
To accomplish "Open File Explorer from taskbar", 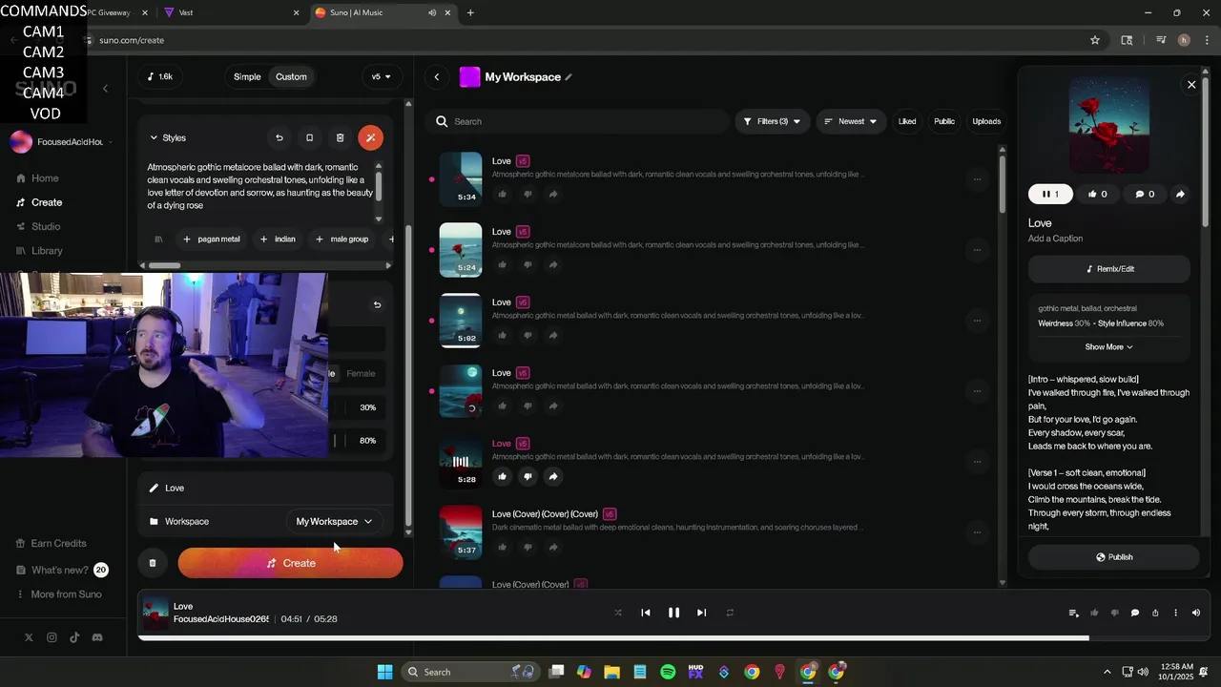I will (x=611, y=672).
